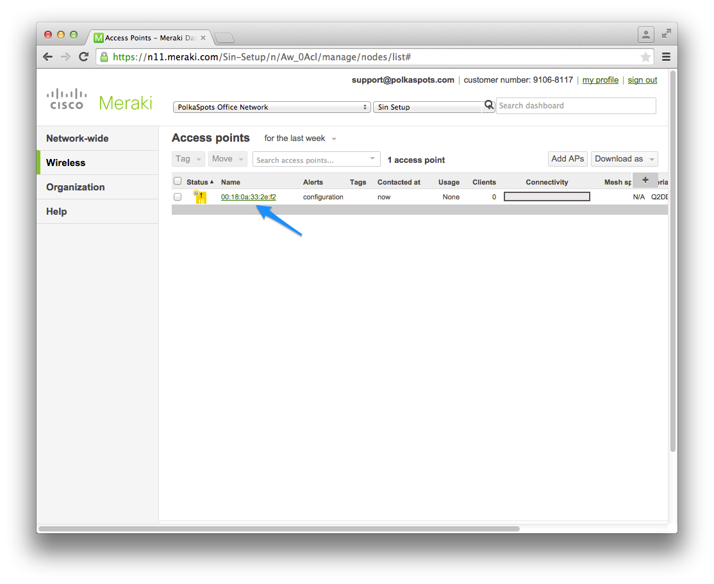Sort by the Status column header

[200, 182]
